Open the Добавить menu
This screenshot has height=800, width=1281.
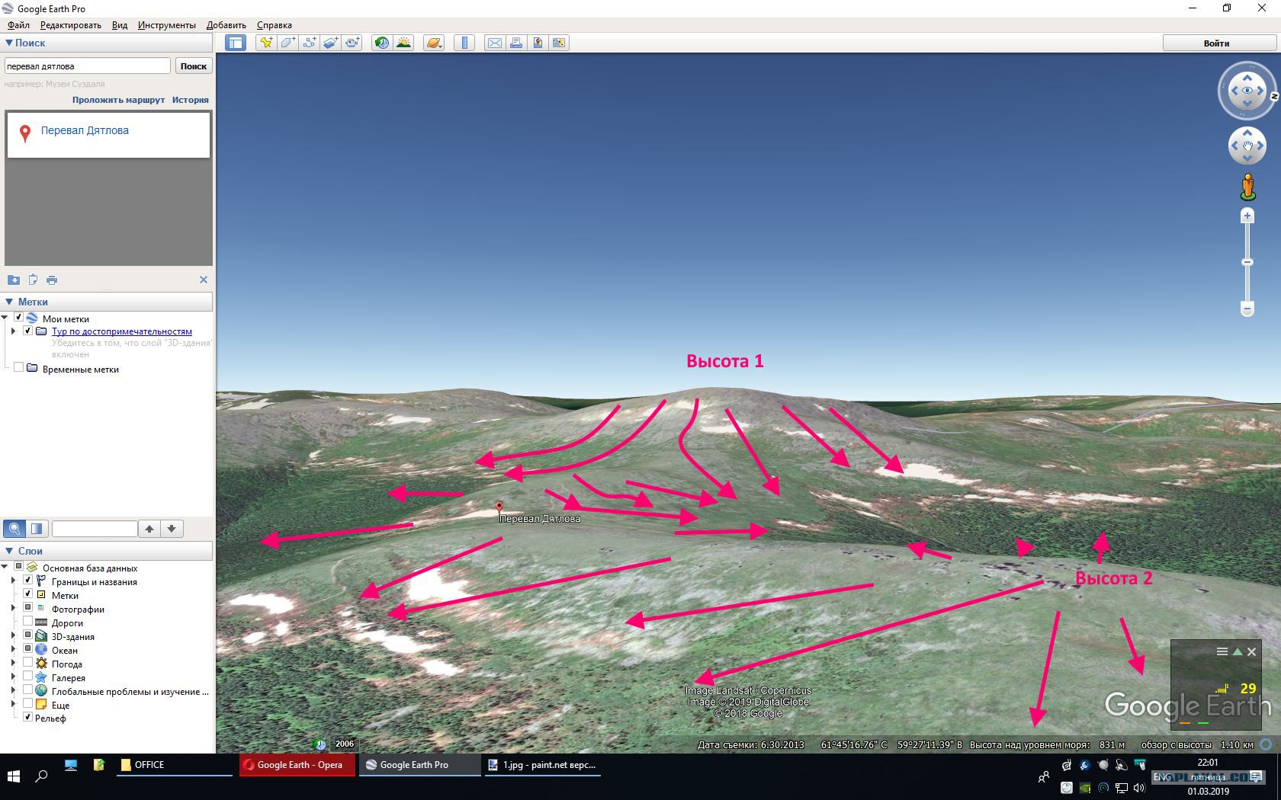pyautogui.click(x=226, y=25)
